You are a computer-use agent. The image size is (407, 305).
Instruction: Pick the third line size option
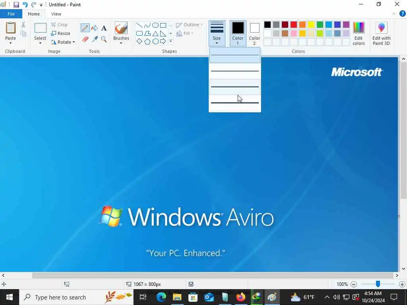pos(235,87)
